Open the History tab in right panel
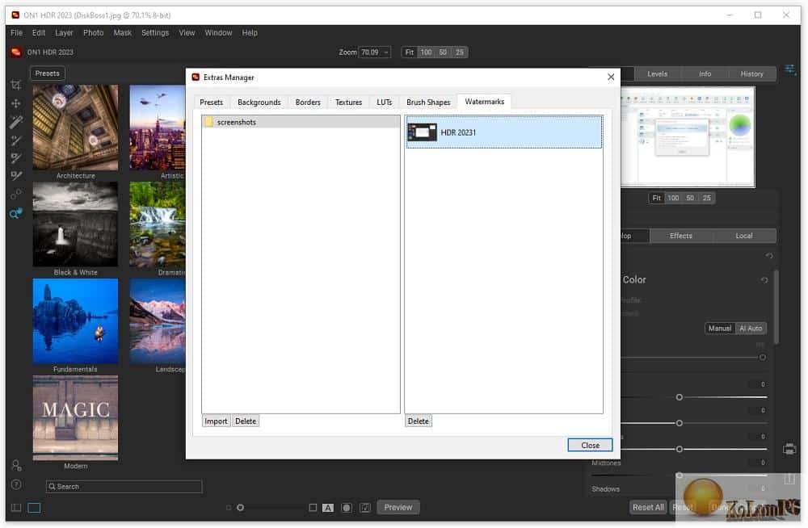Screen dimensions: 808x528 (751, 74)
